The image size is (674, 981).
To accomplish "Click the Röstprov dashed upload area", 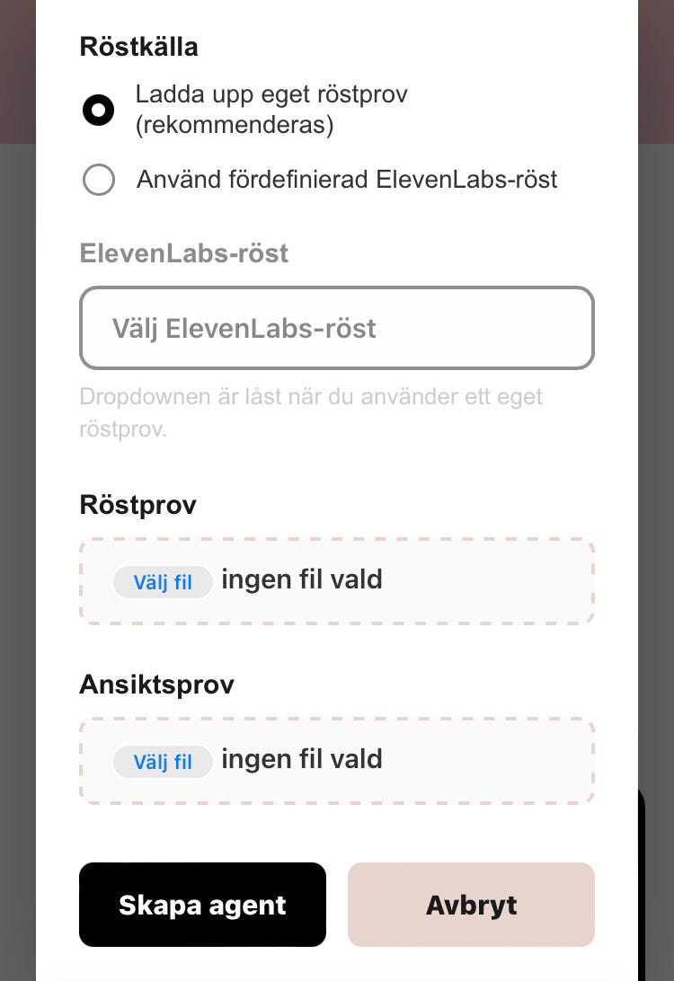I will pyautogui.click(x=485, y=580).
